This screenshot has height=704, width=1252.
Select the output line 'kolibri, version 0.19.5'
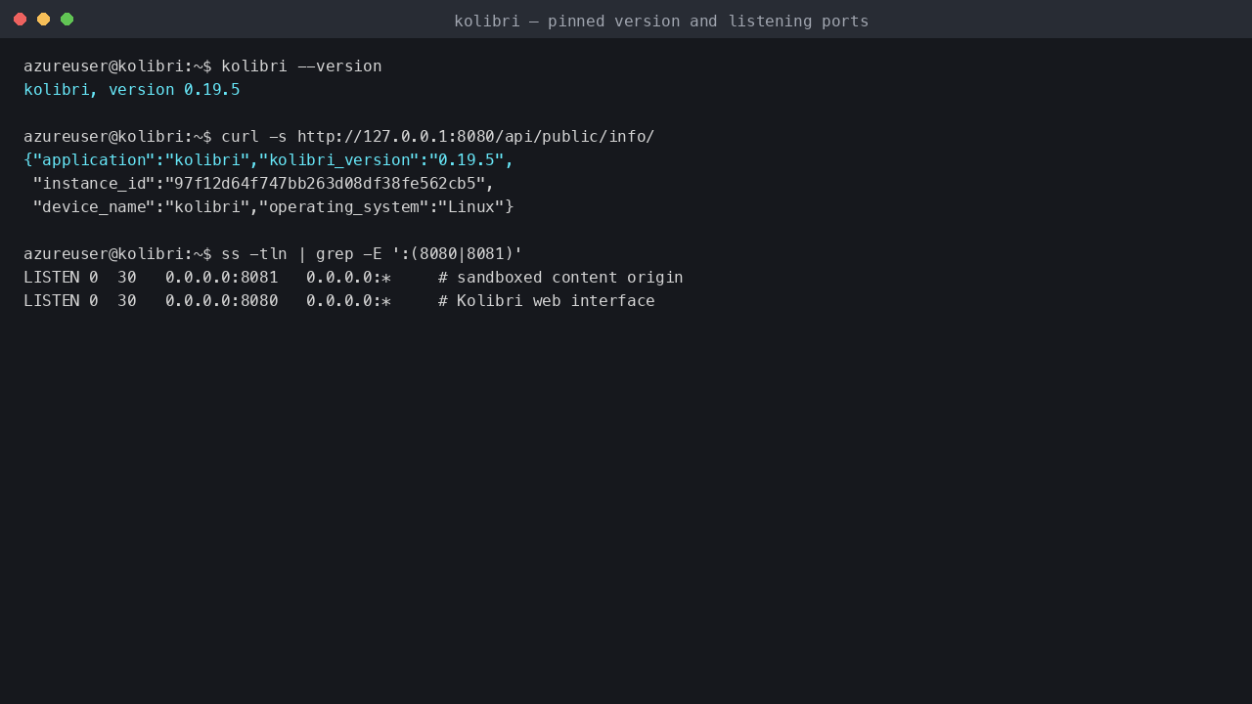132,90
